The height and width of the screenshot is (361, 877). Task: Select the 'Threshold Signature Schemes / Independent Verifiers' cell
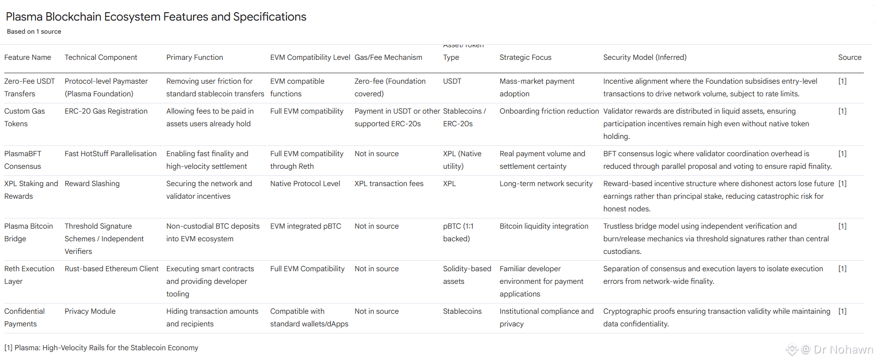click(104, 238)
